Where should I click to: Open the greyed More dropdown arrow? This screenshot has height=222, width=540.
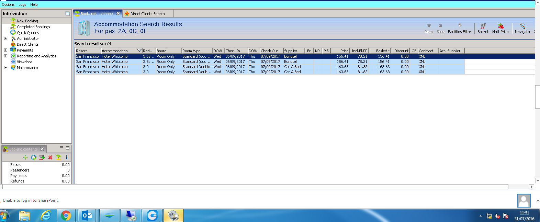pyautogui.click(x=429, y=29)
